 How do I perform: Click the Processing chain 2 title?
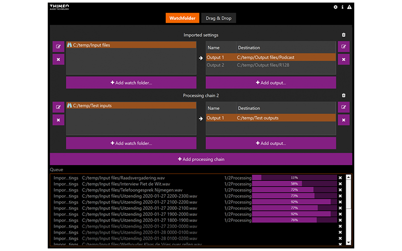[x=200, y=95]
